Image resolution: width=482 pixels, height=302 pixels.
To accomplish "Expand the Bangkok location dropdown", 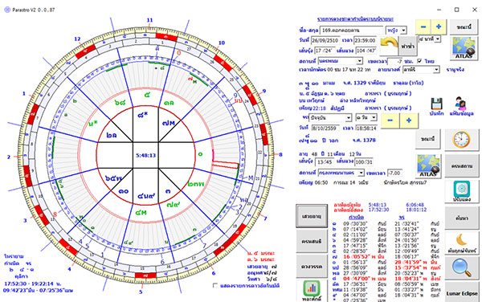I will pyautogui.click(x=341, y=173).
